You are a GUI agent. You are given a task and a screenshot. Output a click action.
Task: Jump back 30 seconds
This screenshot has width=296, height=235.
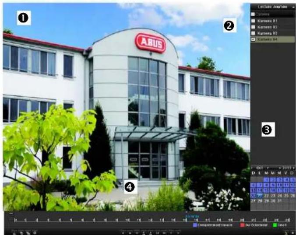(144, 233)
